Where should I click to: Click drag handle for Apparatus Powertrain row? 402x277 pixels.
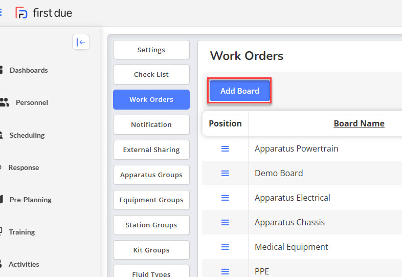[225, 148]
